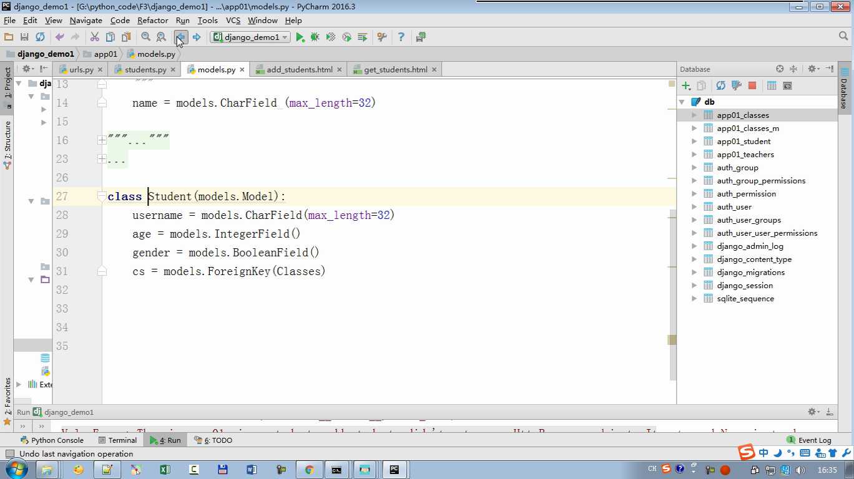Viewport: 854px width, 479px height.
Task: Click the Cut scissors icon
Action: (x=95, y=37)
